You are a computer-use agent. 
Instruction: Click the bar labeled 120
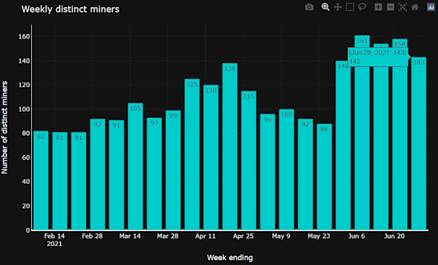(211, 158)
